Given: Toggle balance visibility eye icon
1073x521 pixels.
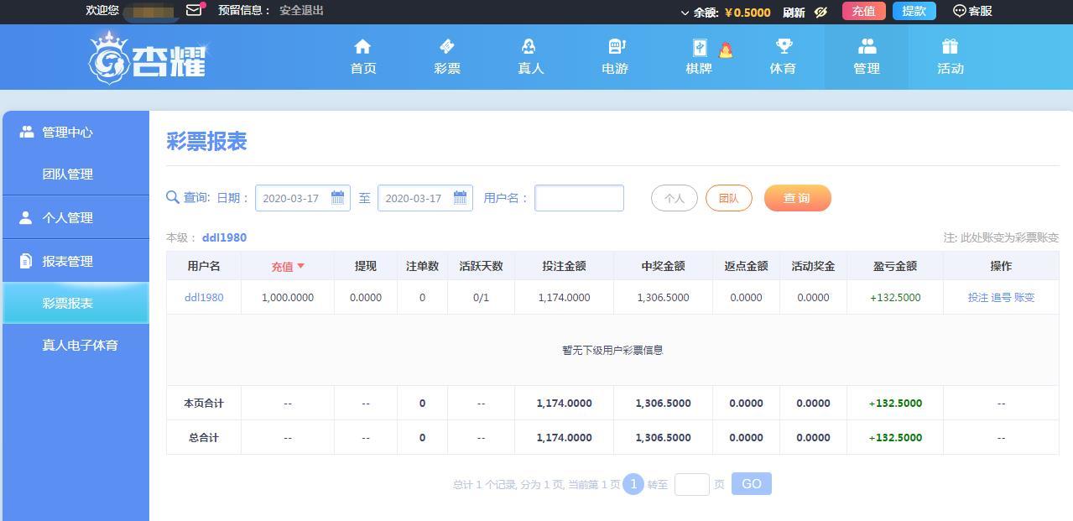Looking at the screenshot, I should click(x=821, y=12).
